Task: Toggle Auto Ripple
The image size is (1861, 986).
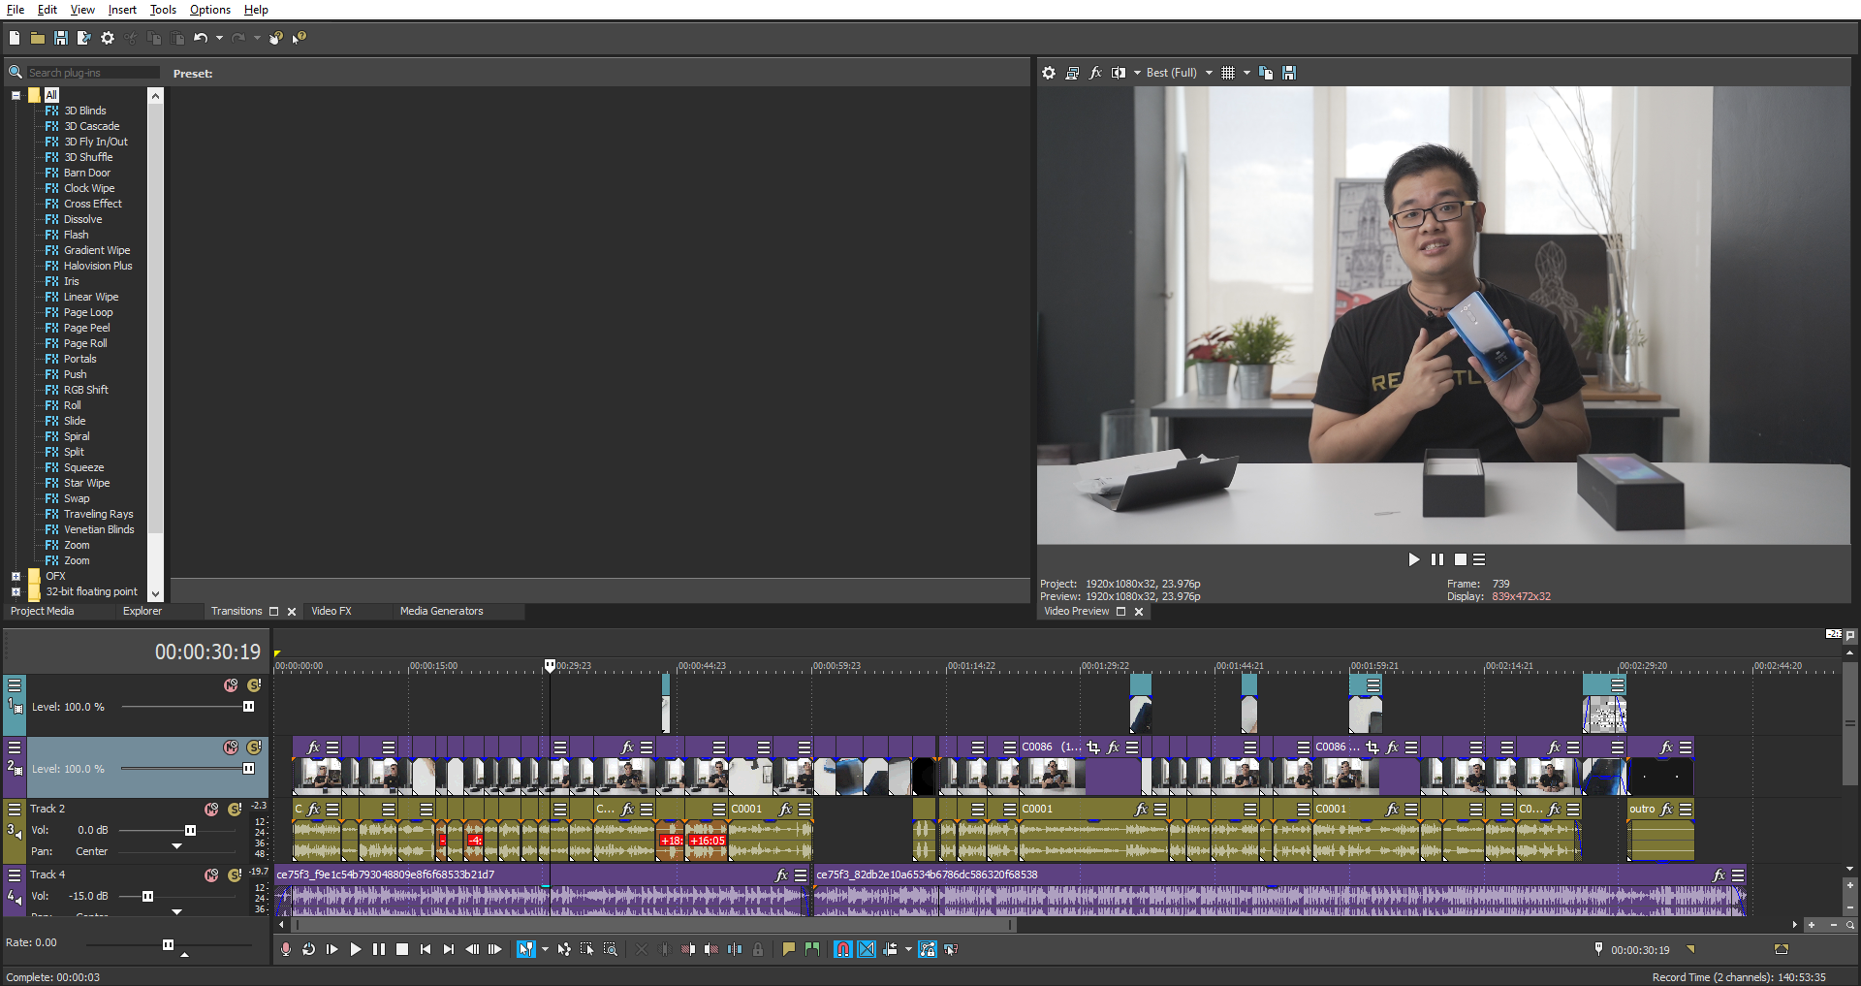Action: coord(889,949)
